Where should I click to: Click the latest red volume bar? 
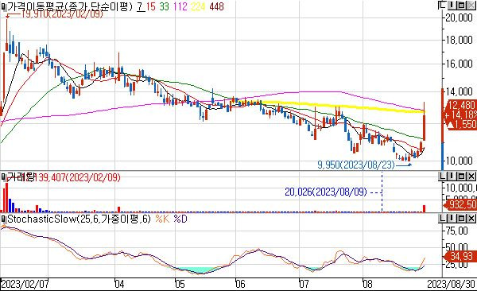[x=424, y=208]
